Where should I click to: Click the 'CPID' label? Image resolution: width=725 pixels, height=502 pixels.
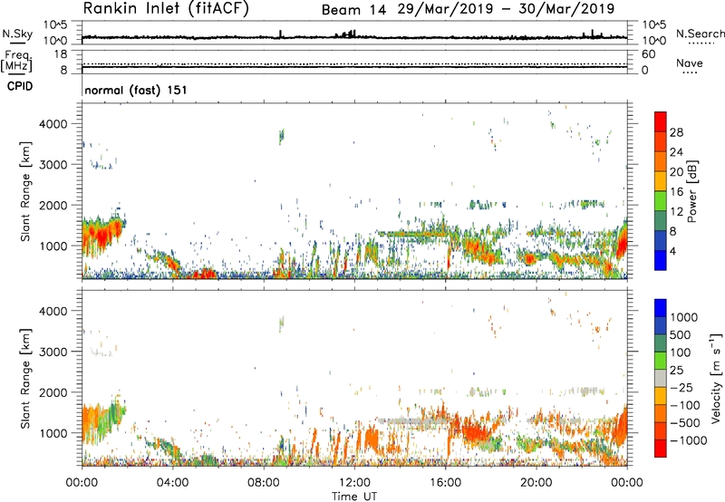[19, 86]
